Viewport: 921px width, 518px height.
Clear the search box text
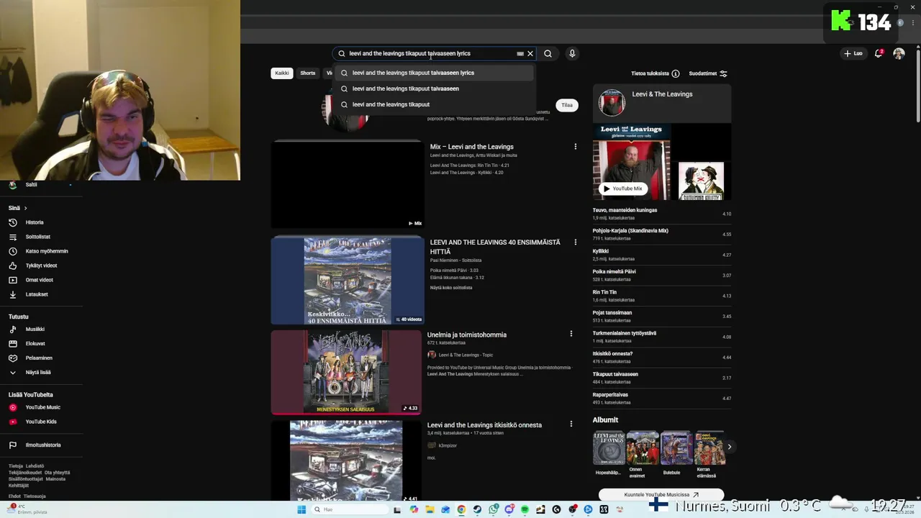pyautogui.click(x=530, y=53)
